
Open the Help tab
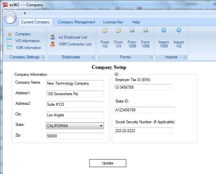(136, 22)
